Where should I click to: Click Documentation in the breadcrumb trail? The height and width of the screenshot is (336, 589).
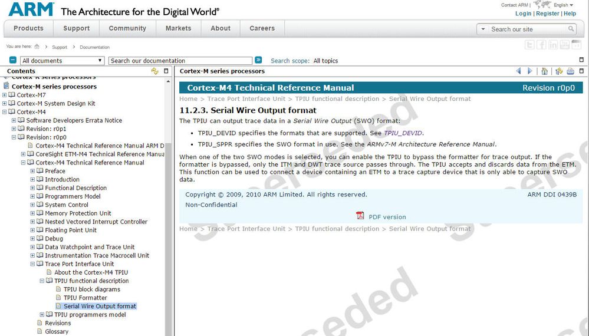pyautogui.click(x=95, y=47)
